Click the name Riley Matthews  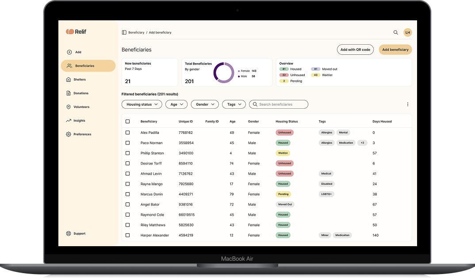point(153,225)
